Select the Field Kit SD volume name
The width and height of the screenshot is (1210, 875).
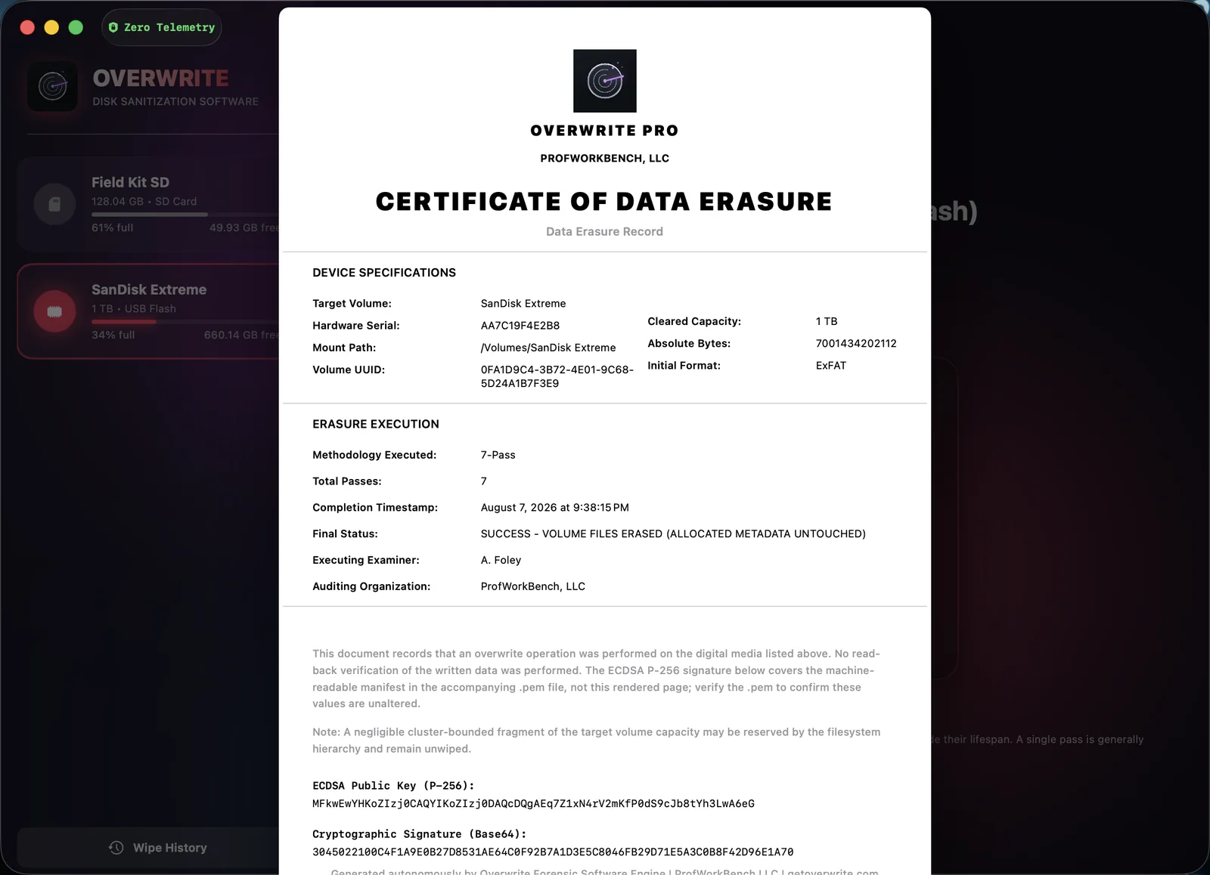[130, 182]
